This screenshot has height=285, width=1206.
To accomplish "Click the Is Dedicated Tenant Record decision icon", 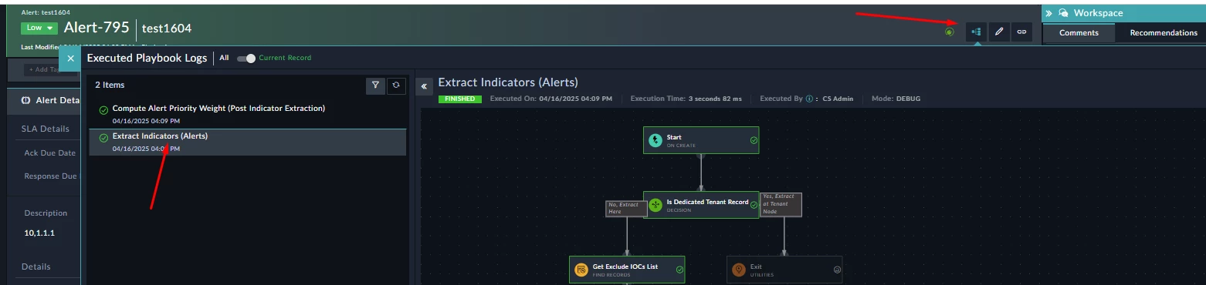I will [656, 205].
